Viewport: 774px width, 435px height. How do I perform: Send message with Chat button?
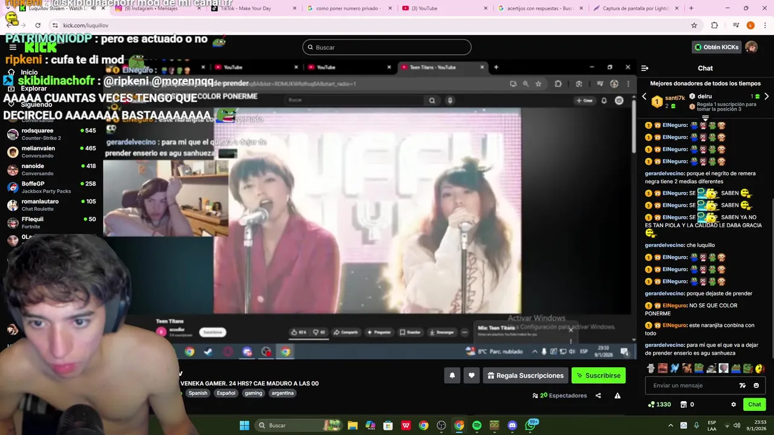[x=755, y=404]
